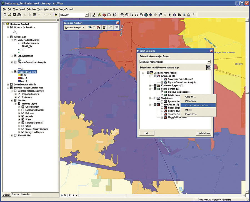Viewport: 250px width, 202px height.
Task: Click the Paste clipboard icon
Action: click(34, 15)
